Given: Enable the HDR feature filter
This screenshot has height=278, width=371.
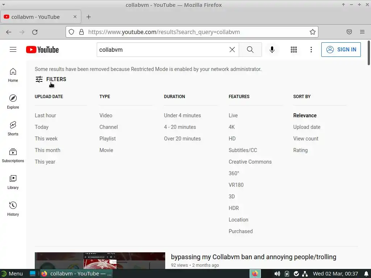Looking at the screenshot, I should click(x=234, y=208).
